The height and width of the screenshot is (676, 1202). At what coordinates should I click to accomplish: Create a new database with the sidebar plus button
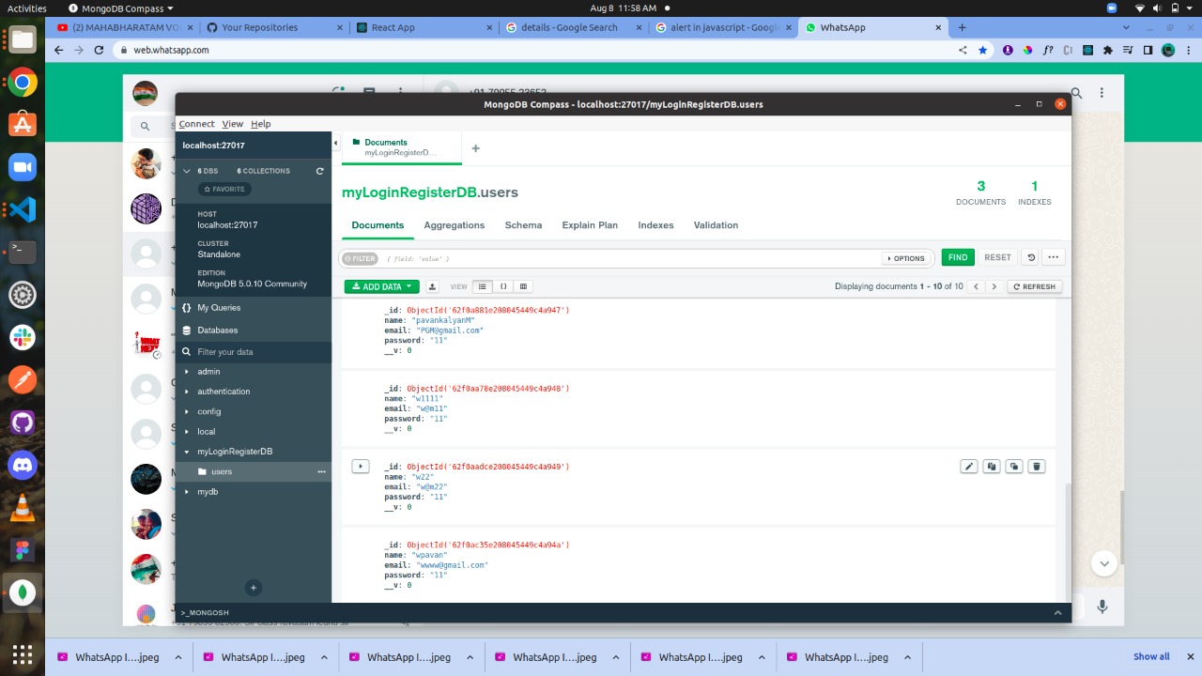coord(253,588)
